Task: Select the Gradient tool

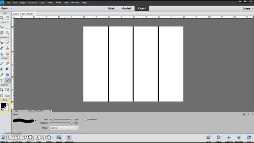Action: pos(8,69)
